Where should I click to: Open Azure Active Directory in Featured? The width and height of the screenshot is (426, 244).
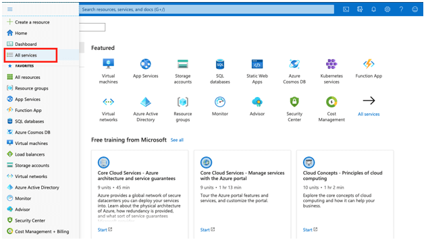pyautogui.click(x=146, y=109)
